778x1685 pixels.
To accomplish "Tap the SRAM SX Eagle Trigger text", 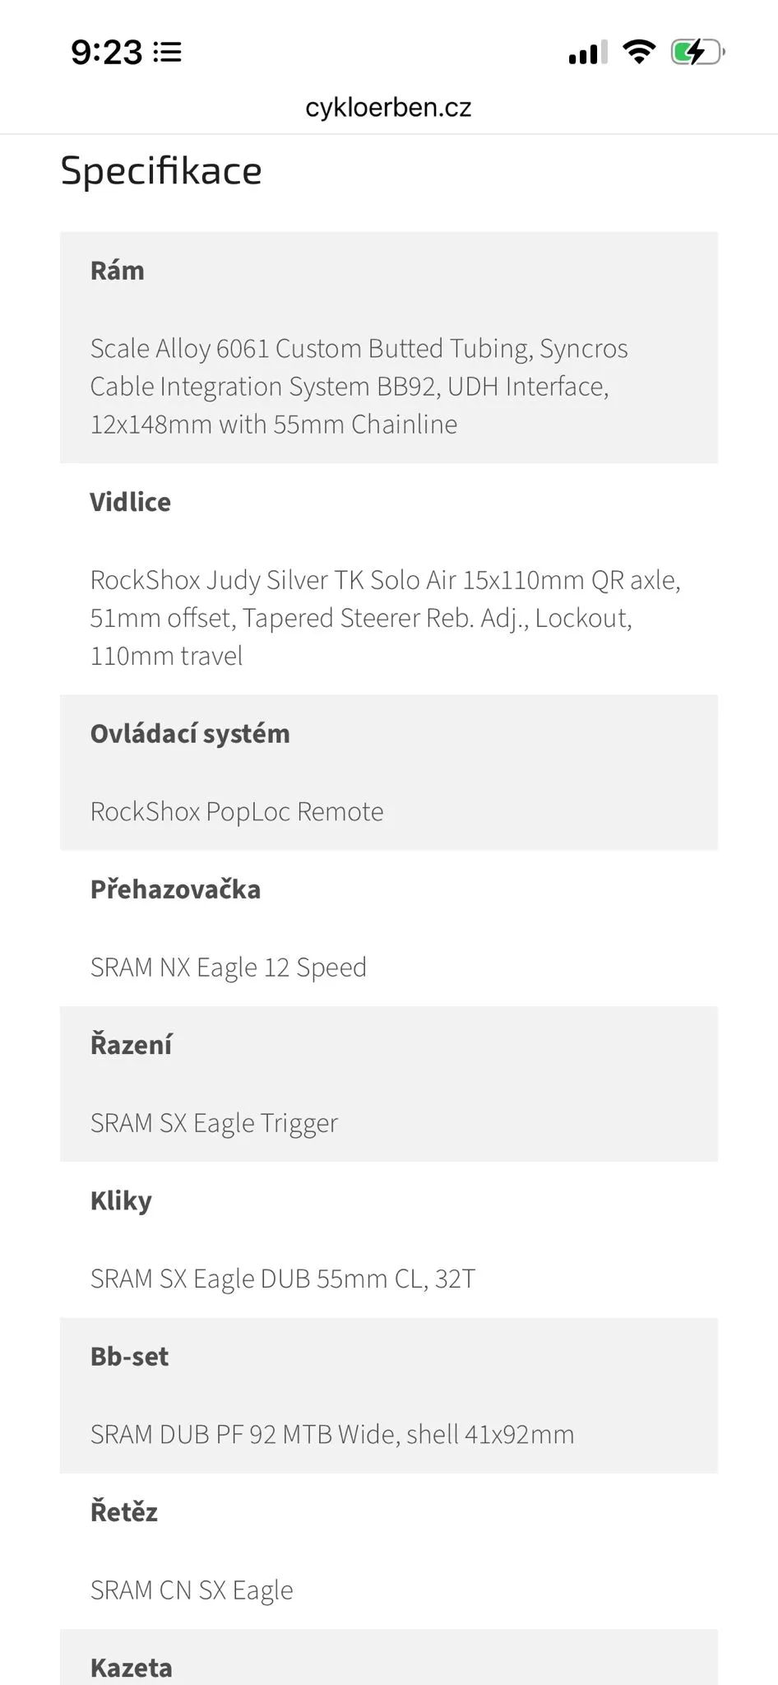I will click(x=214, y=1123).
